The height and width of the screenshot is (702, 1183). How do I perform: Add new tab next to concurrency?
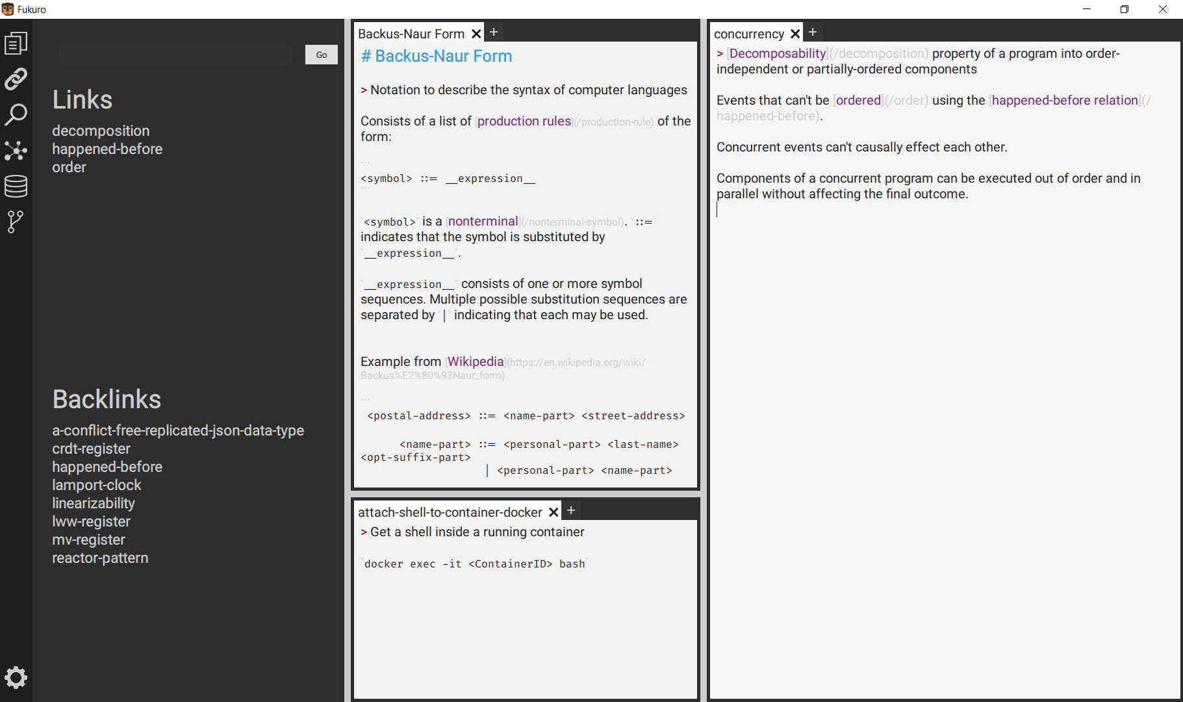coord(813,32)
